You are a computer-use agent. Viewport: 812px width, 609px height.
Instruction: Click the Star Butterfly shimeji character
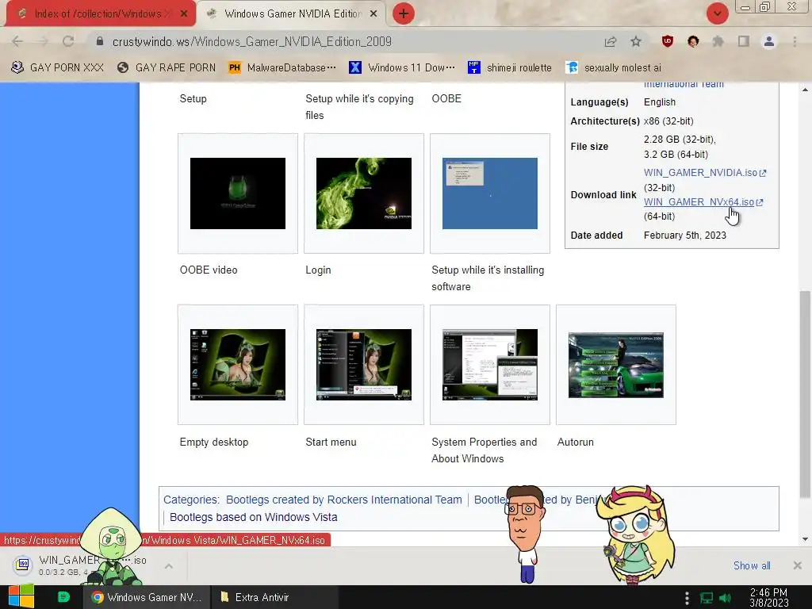coord(635,534)
